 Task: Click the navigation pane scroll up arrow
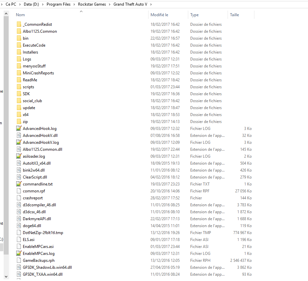click(6, 14)
